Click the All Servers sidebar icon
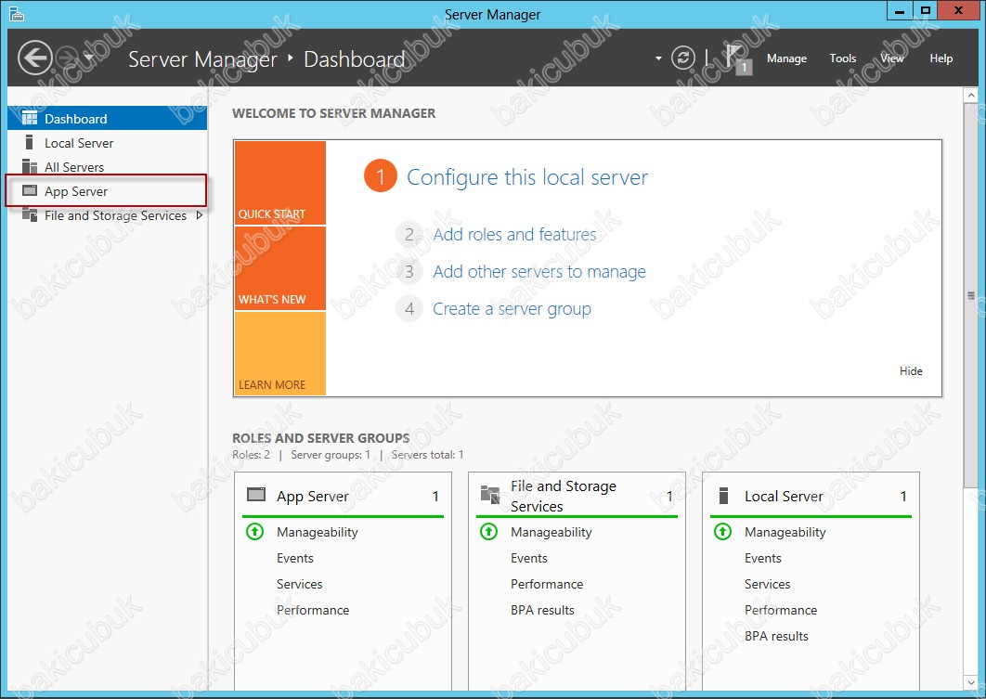986x699 pixels. click(30, 166)
